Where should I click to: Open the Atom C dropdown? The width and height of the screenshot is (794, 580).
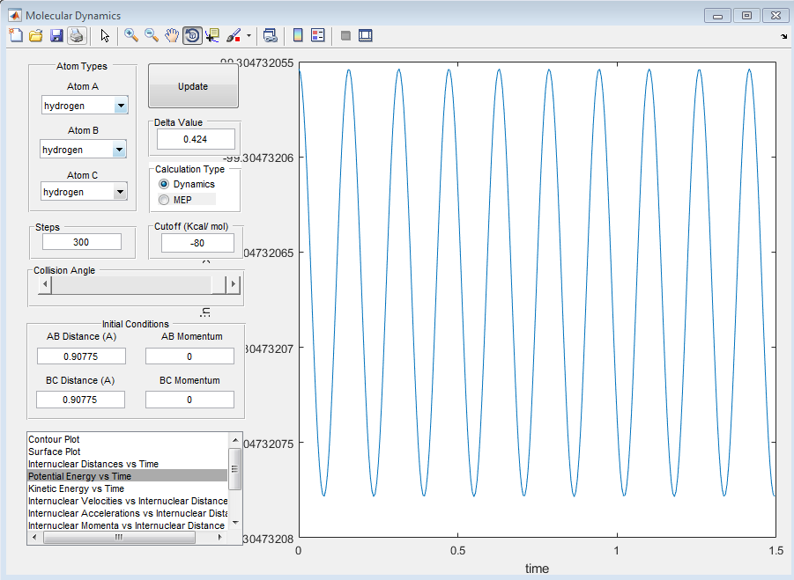121,192
